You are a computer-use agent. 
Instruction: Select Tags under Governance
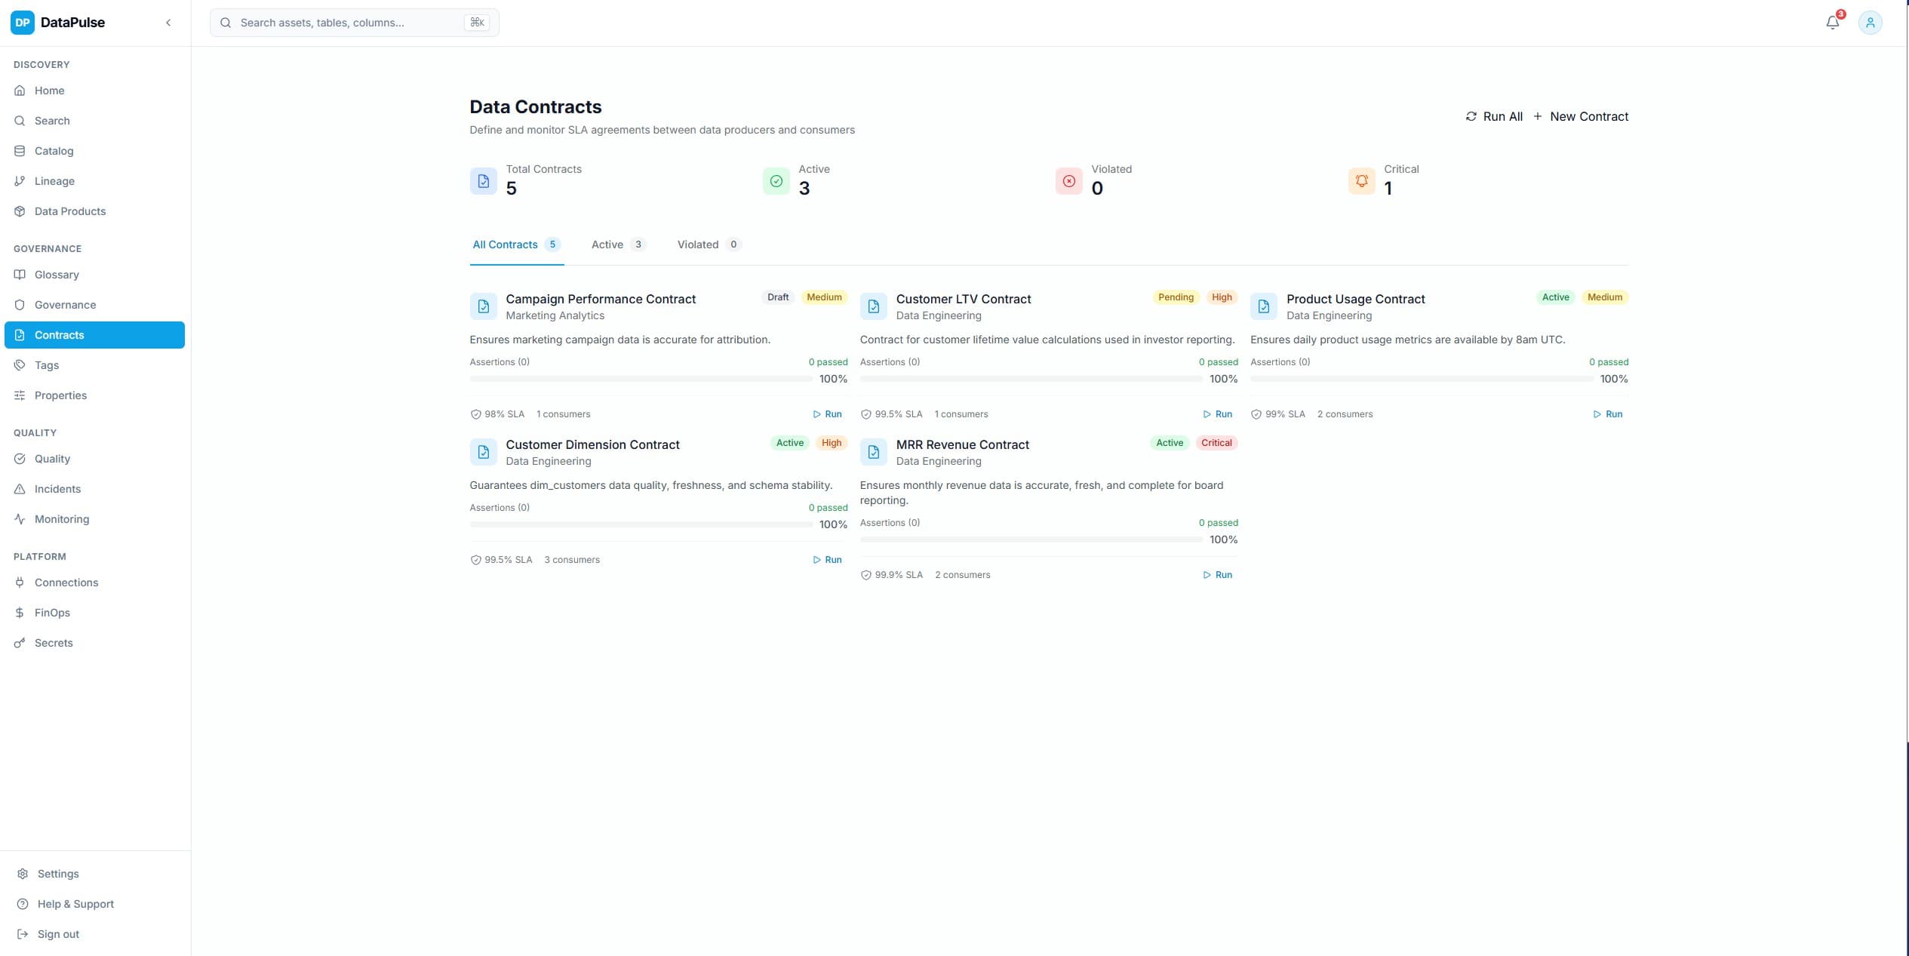click(46, 365)
